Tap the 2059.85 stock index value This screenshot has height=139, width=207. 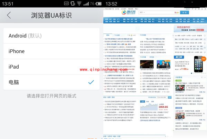tap(163, 107)
